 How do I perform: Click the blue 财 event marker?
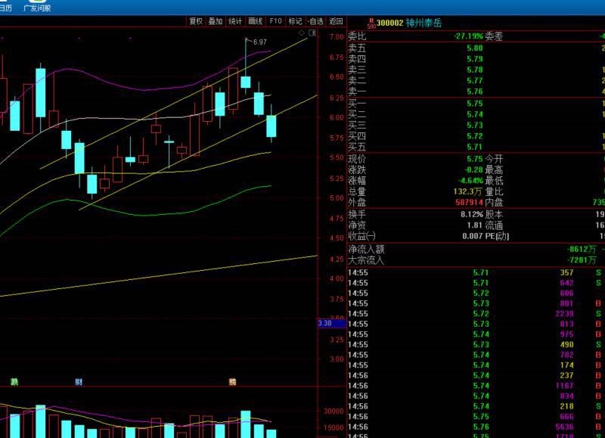(x=79, y=382)
